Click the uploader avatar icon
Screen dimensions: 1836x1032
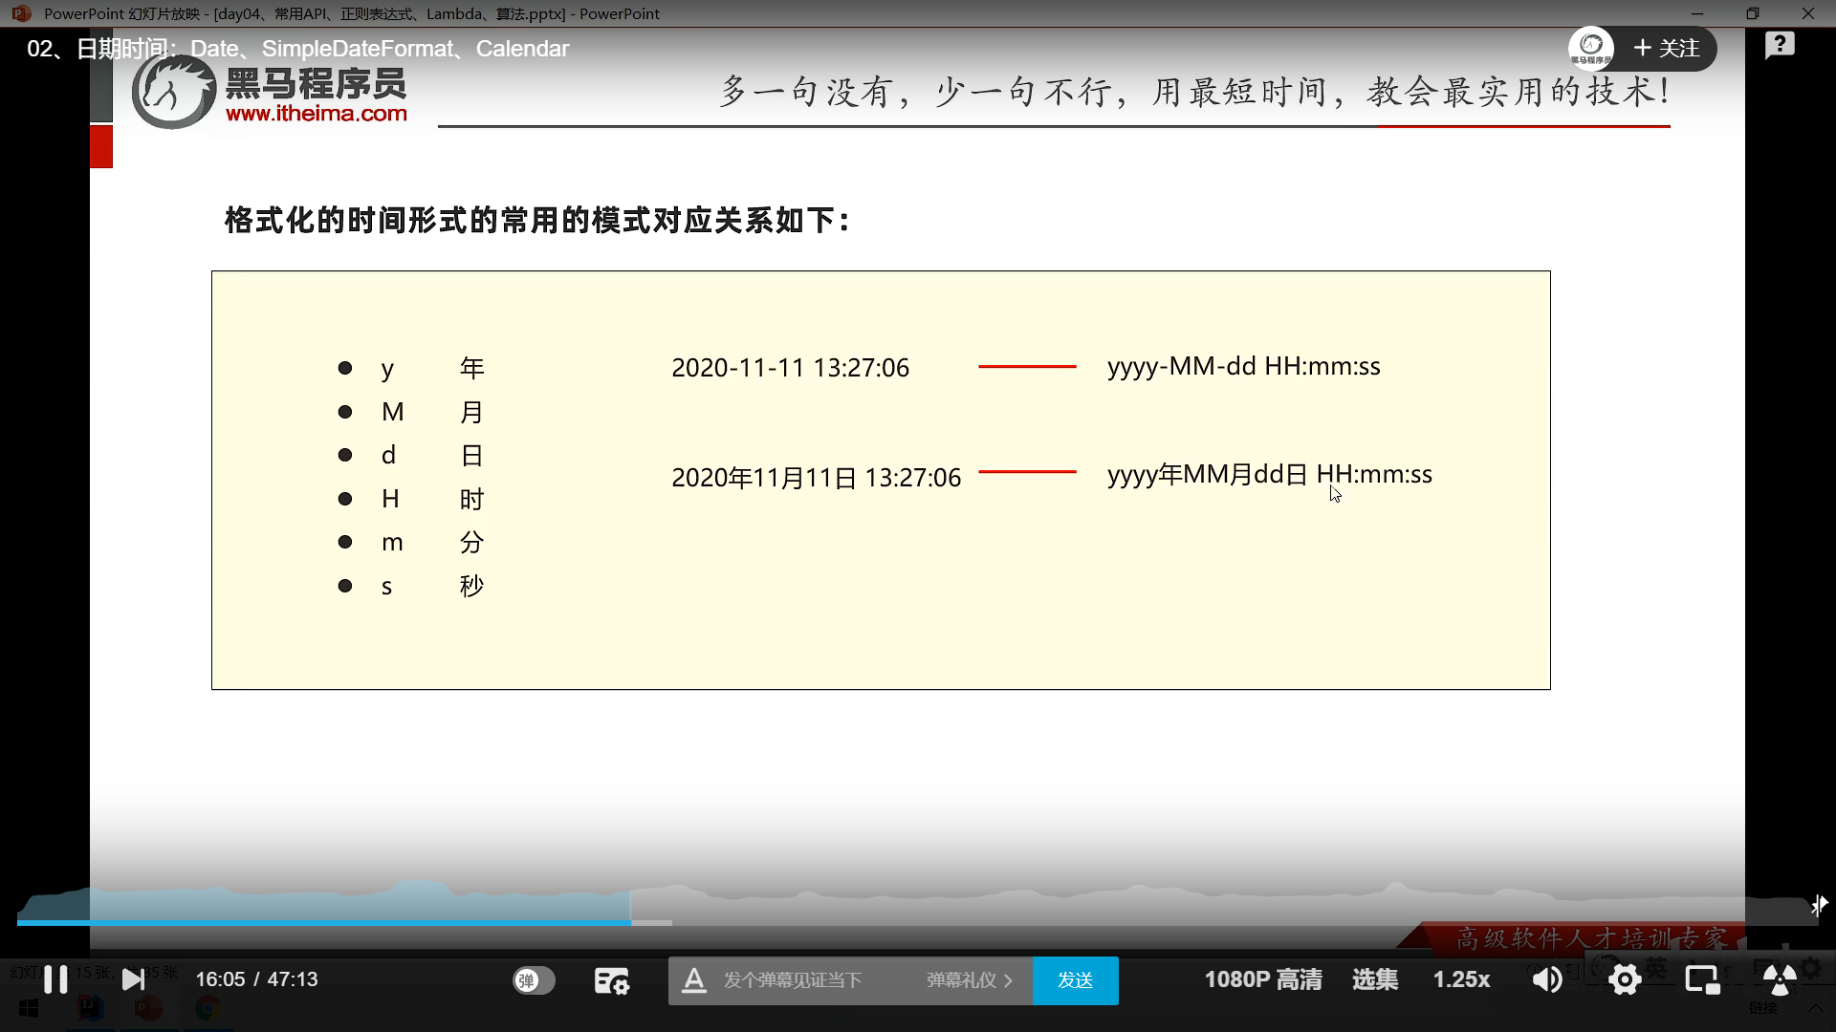coord(1591,48)
